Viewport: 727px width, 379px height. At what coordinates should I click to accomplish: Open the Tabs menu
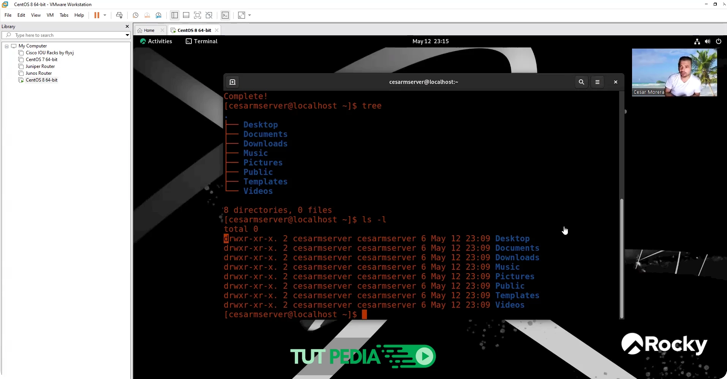[64, 15]
